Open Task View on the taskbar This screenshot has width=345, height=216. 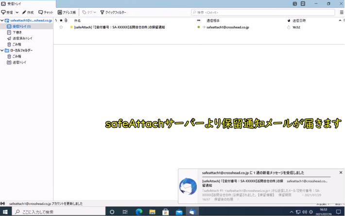(125, 212)
